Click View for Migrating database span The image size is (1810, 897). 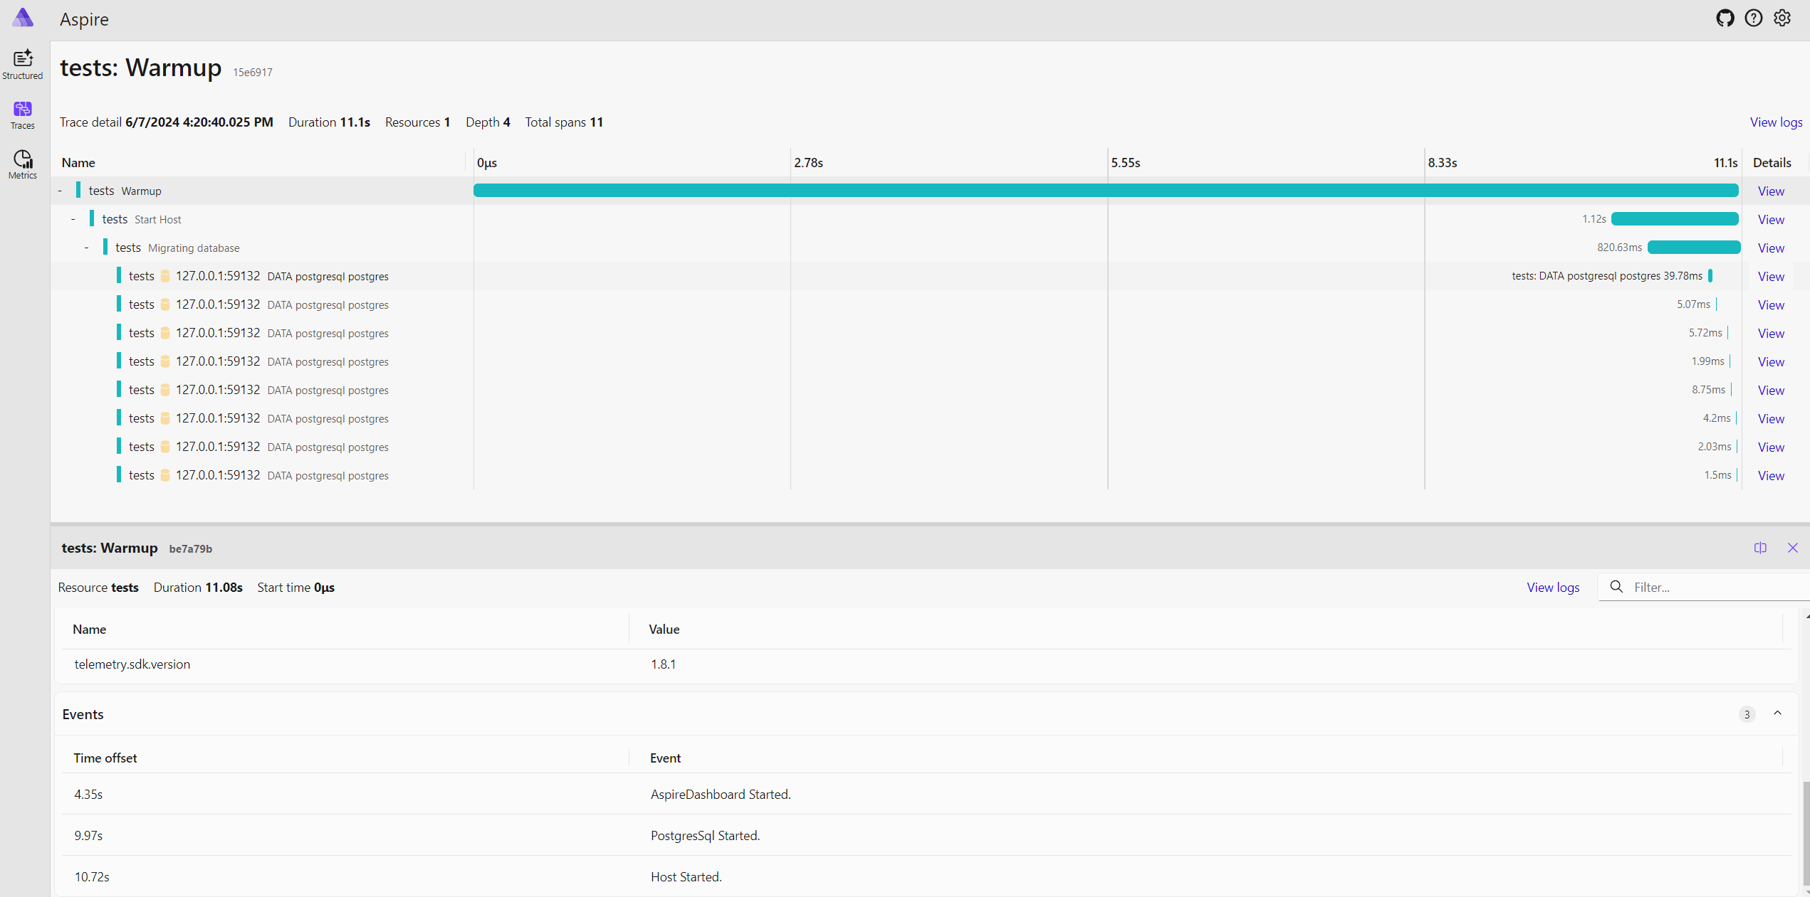point(1771,248)
